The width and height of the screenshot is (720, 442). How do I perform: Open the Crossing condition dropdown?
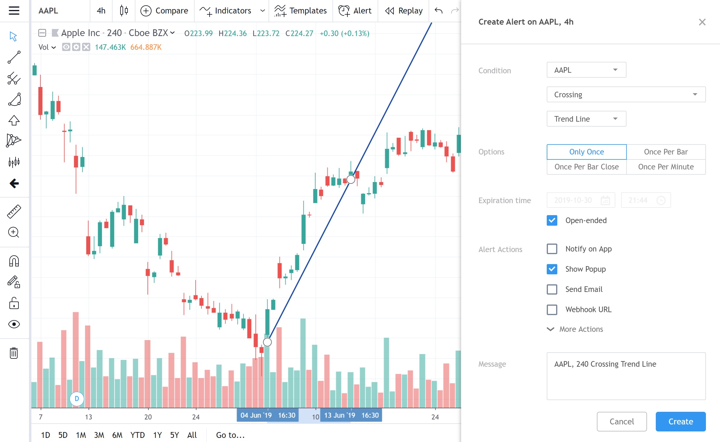(626, 94)
